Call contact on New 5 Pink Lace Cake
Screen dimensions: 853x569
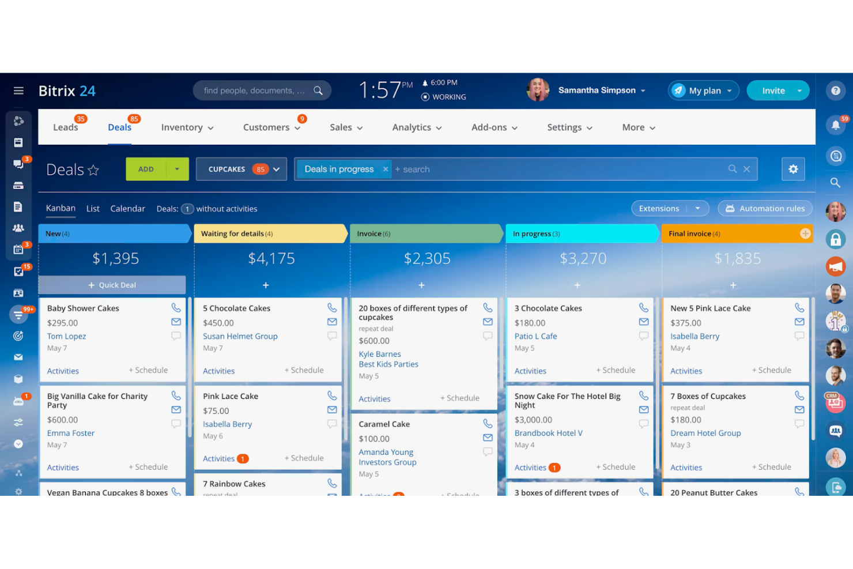point(799,308)
